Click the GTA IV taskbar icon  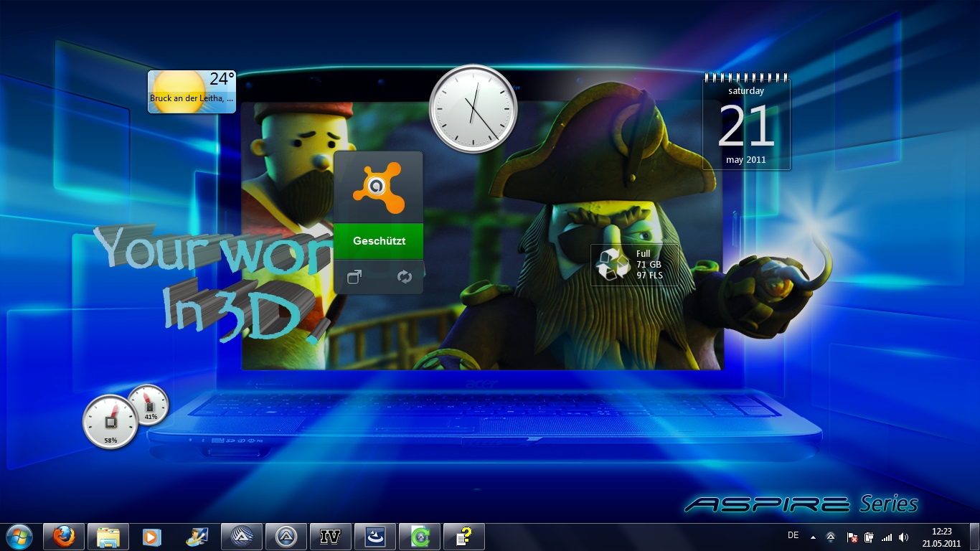[330, 537]
